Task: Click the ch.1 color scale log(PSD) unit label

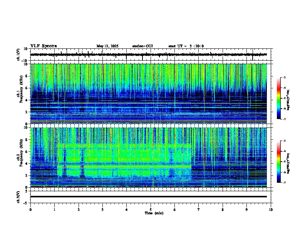Action: click(288, 100)
